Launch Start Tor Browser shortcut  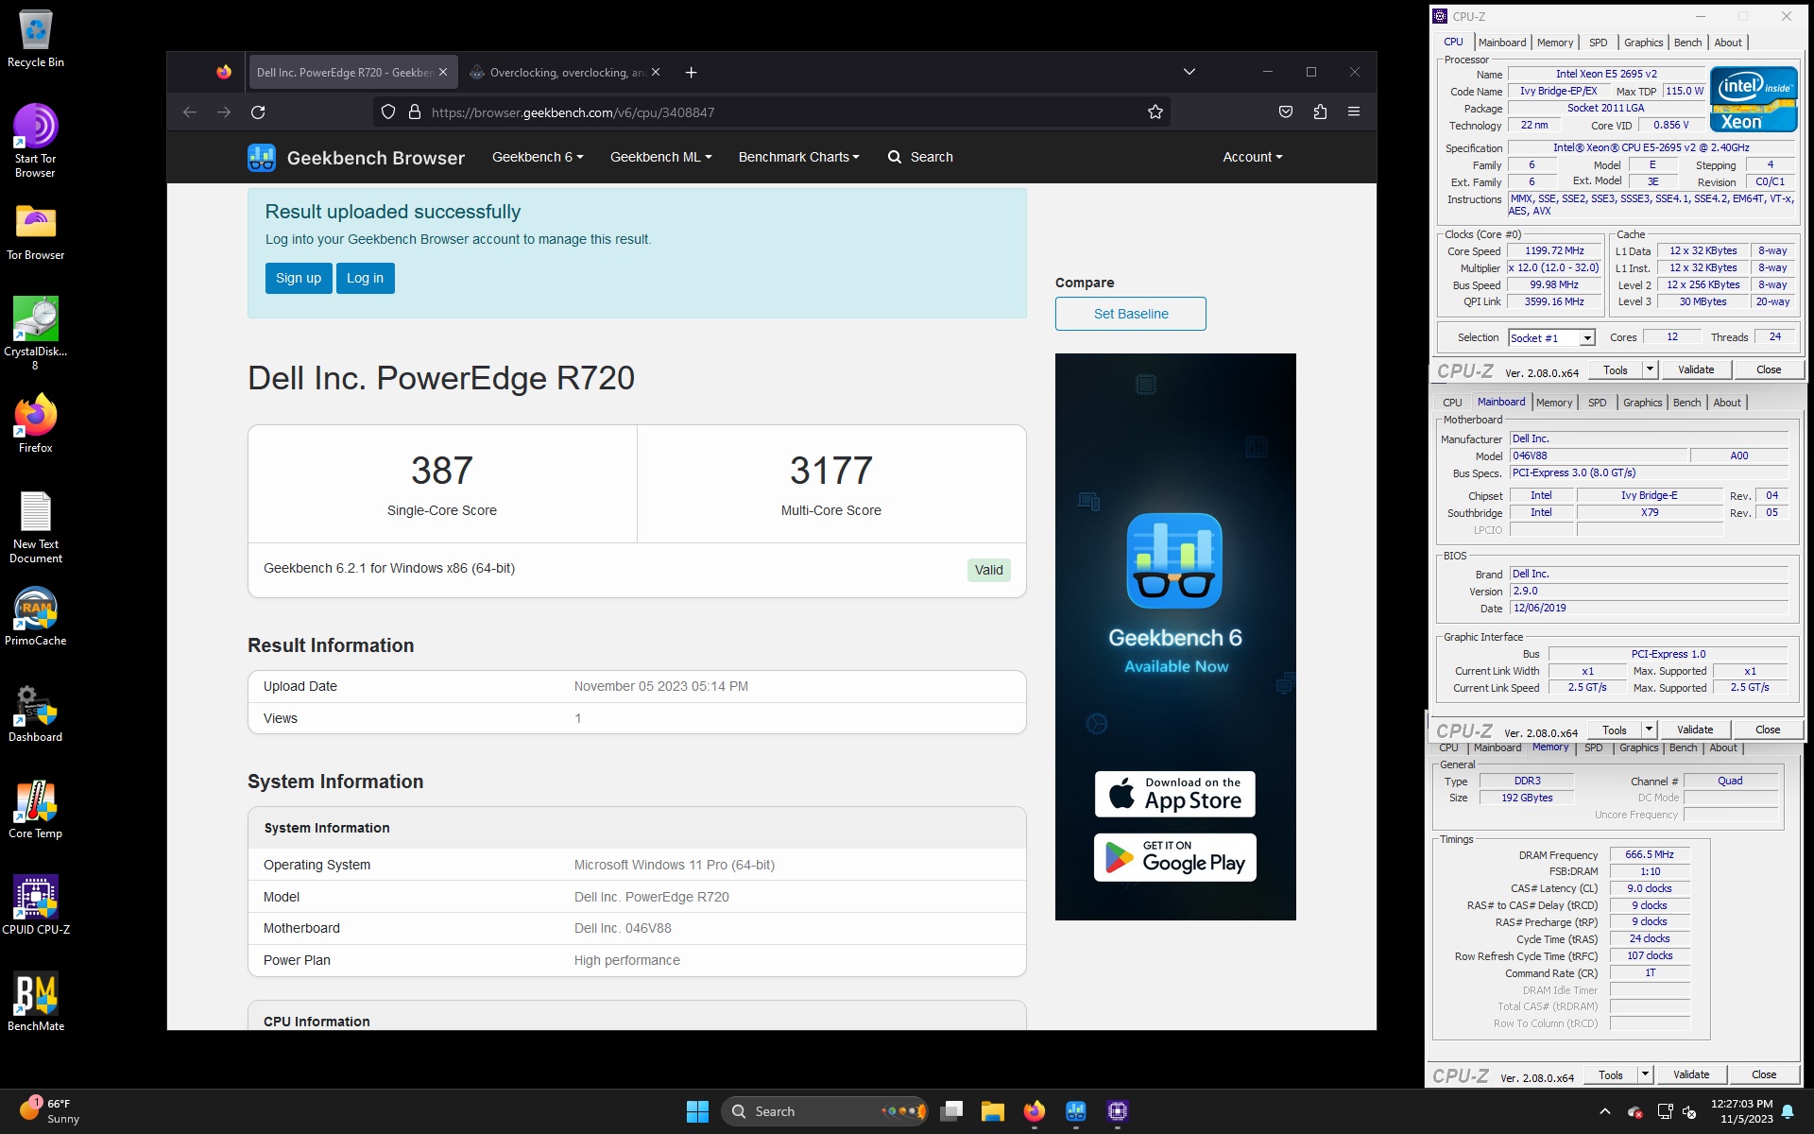pyautogui.click(x=36, y=141)
